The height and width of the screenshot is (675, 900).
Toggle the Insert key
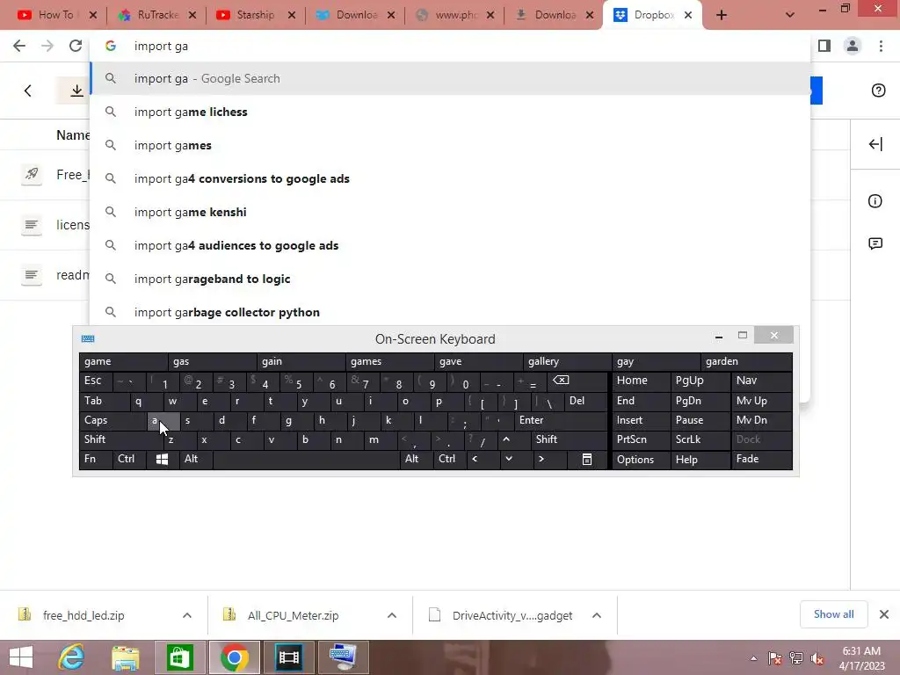(641, 421)
